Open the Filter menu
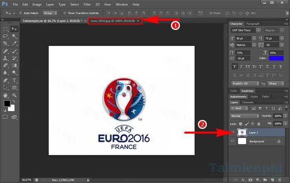 pyautogui.click(x=87, y=5)
